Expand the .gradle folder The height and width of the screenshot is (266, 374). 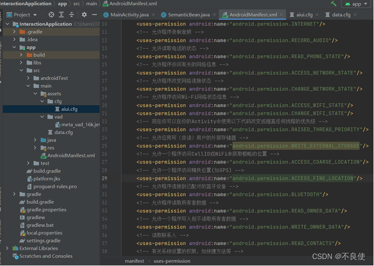pyautogui.click(x=14, y=32)
